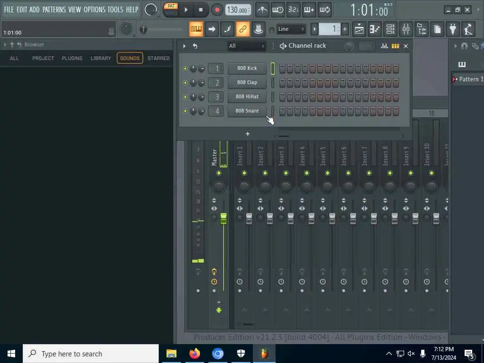Screen dimensions: 484x363
Task: Click the play button
Action: pos(186,10)
